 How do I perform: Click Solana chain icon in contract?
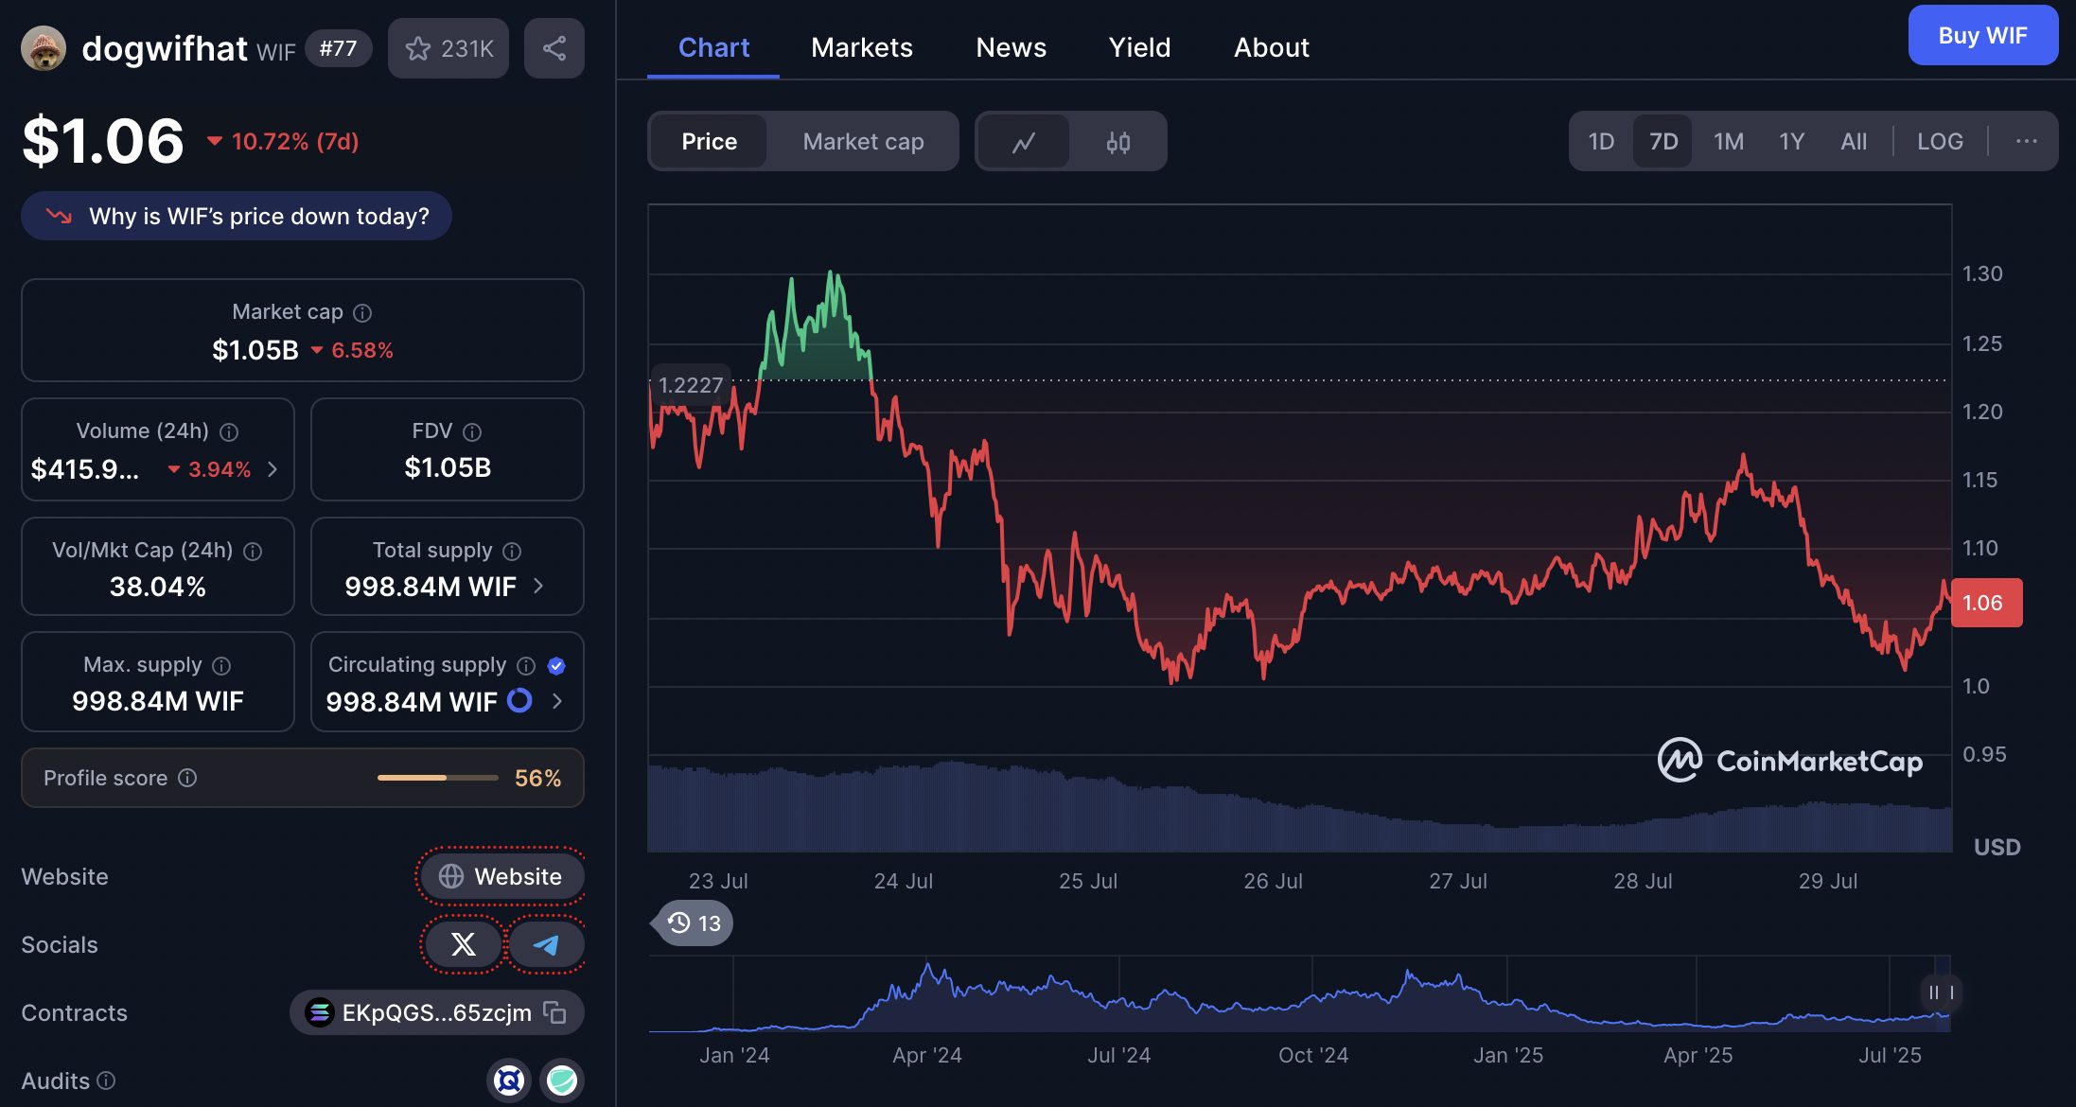320,1012
